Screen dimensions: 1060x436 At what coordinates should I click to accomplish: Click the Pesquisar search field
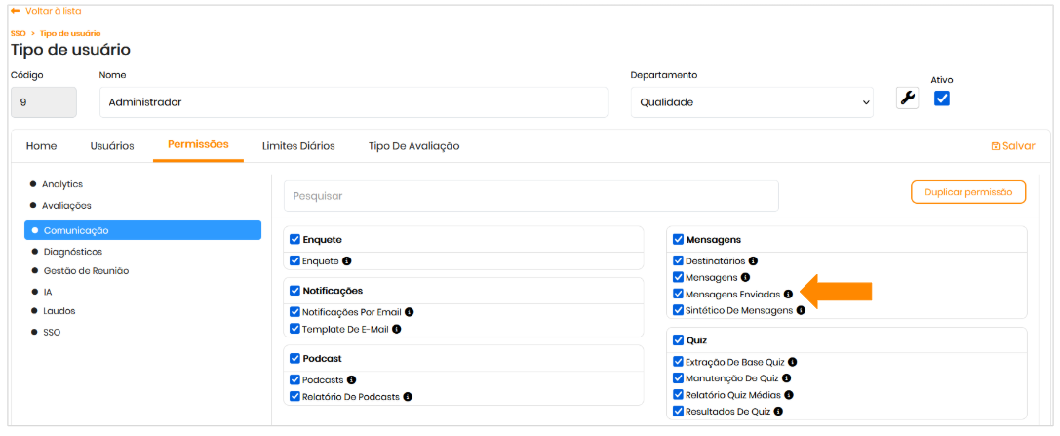click(530, 196)
